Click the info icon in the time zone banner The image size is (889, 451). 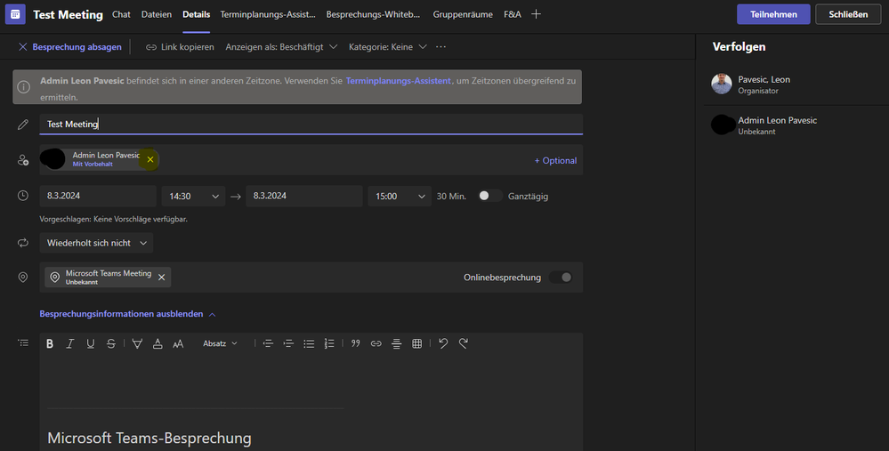tap(23, 87)
